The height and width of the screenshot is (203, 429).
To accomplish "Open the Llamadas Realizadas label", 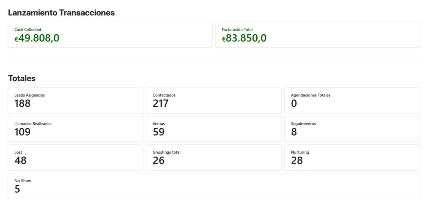I will click(33, 124).
